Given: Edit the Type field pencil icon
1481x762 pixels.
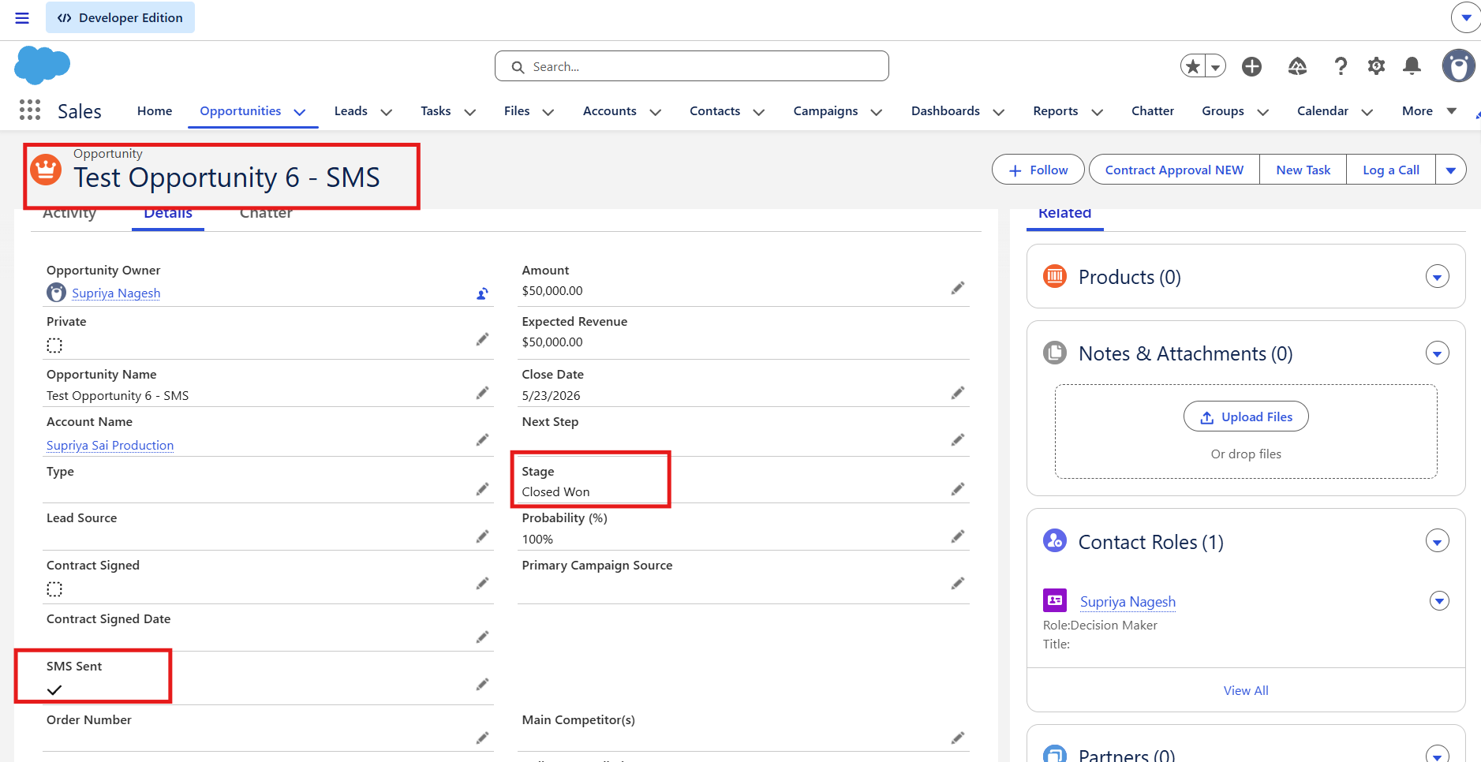Looking at the screenshot, I should pos(482,489).
